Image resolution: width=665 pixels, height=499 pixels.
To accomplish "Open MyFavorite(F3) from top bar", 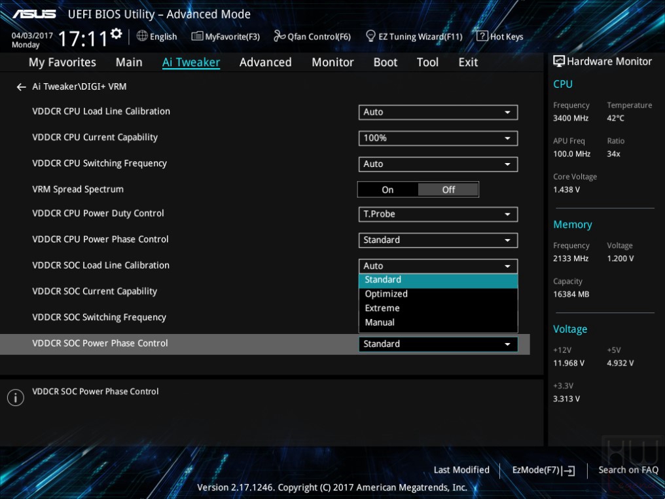I will 226,37.
